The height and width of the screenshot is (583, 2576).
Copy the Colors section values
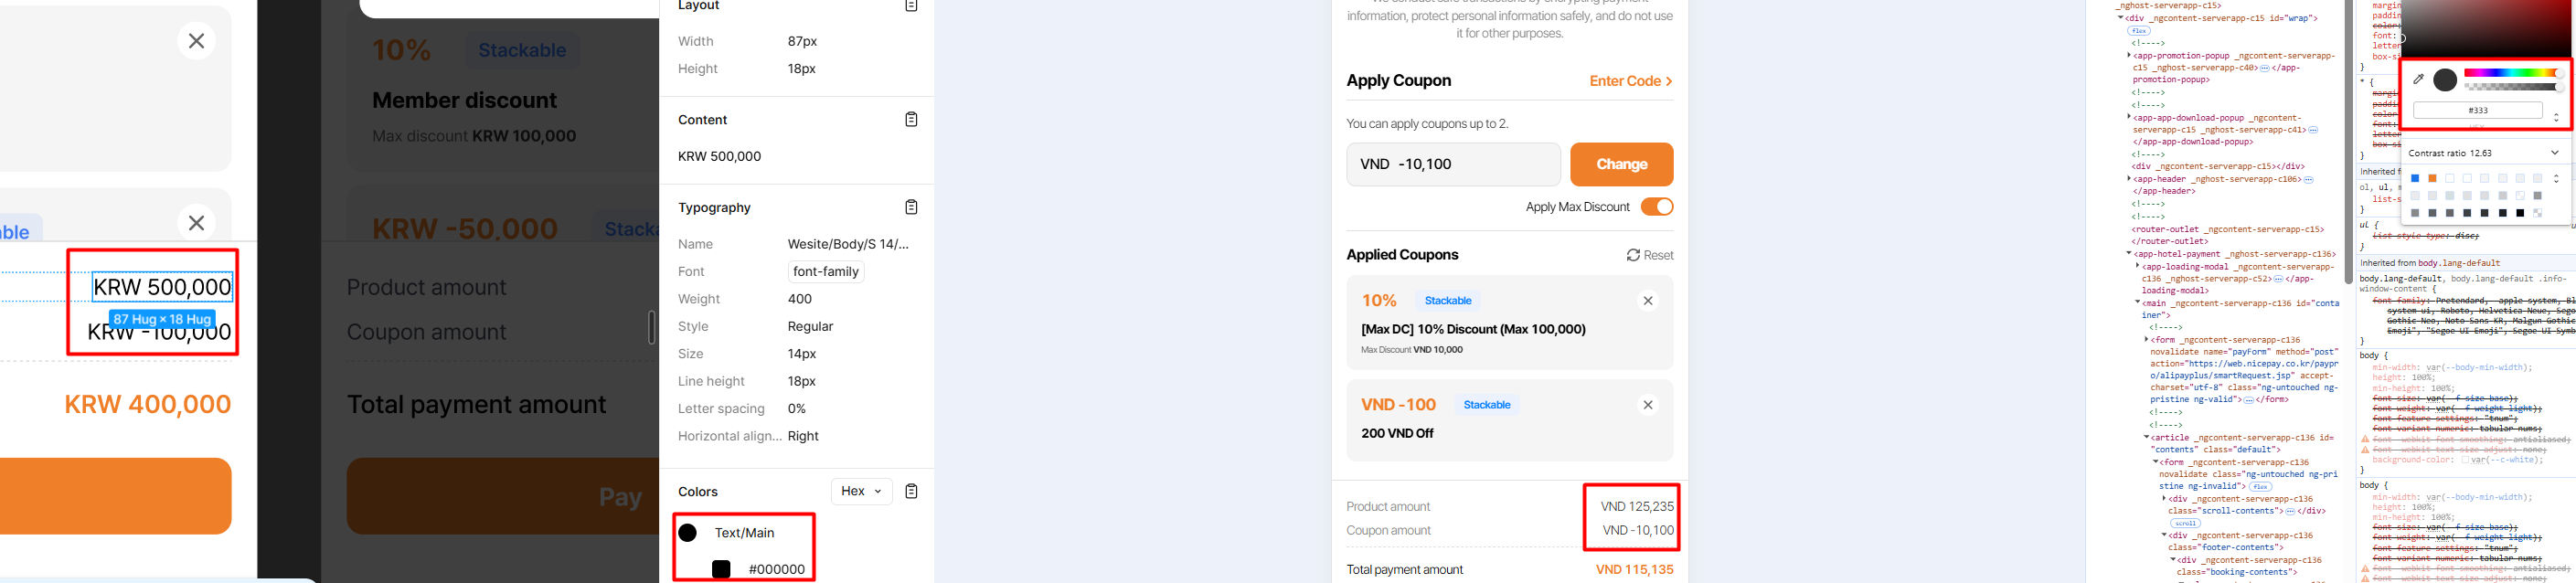coord(911,491)
